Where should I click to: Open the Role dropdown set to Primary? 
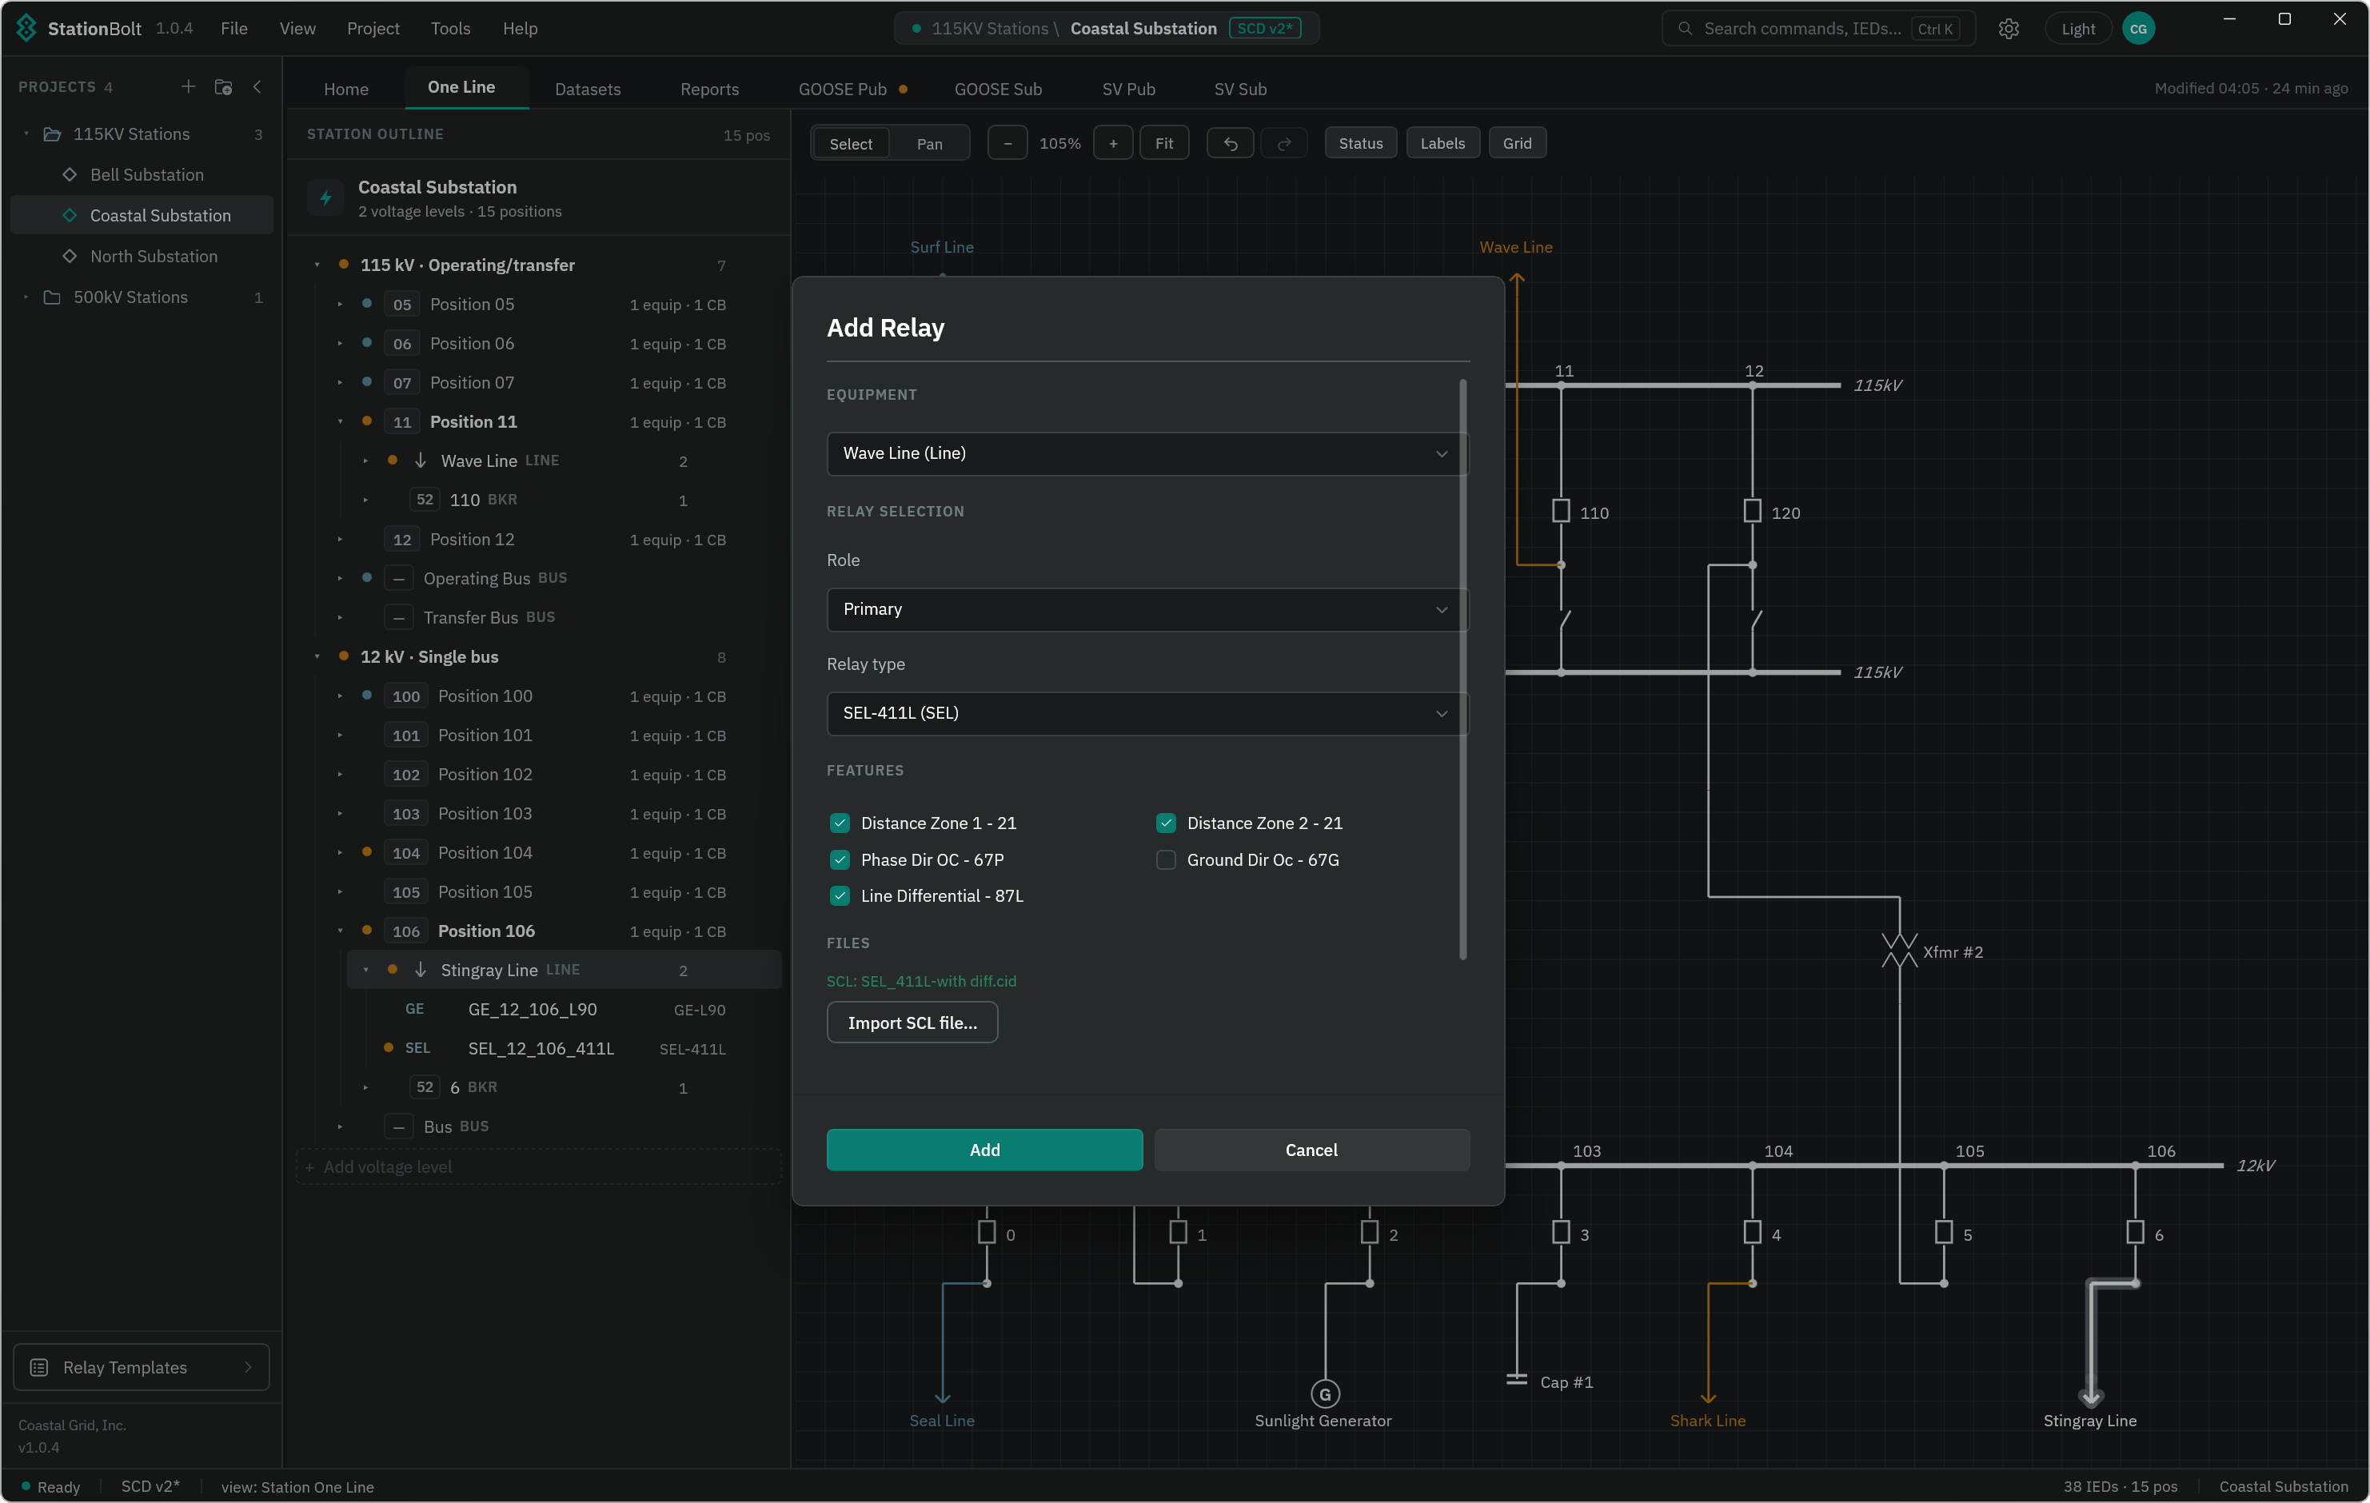point(1147,609)
